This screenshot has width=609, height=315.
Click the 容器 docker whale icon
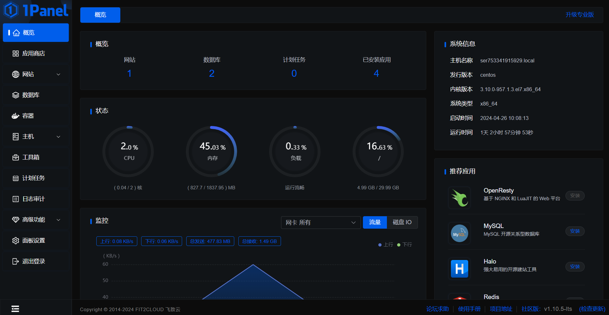tap(15, 116)
